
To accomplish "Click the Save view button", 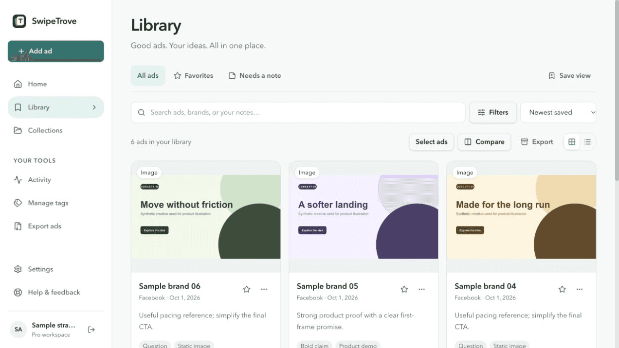I will 569,76.
